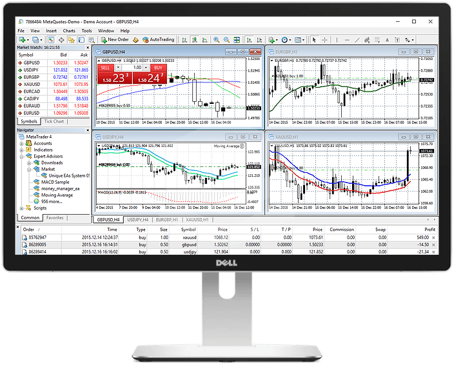Expand the Indicators tree node
454x365 pixels.
click(21, 150)
